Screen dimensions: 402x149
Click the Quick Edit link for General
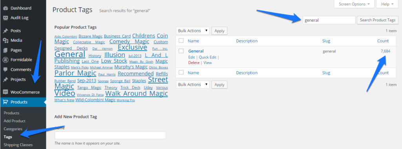coord(208,57)
